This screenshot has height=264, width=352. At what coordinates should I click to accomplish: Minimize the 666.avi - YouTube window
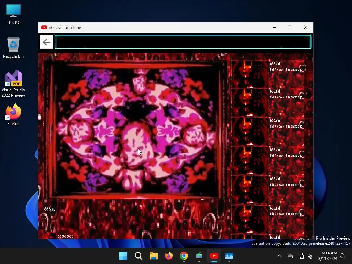click(x=274, y=27)
